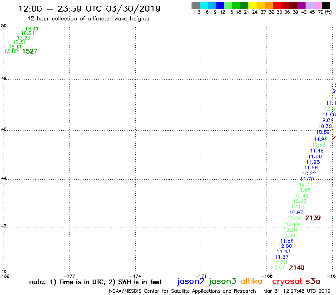Click the jason3 satellite legend label
Image resolution: width=336 pixels, height=295 pixels.
(x=222, y=281)
